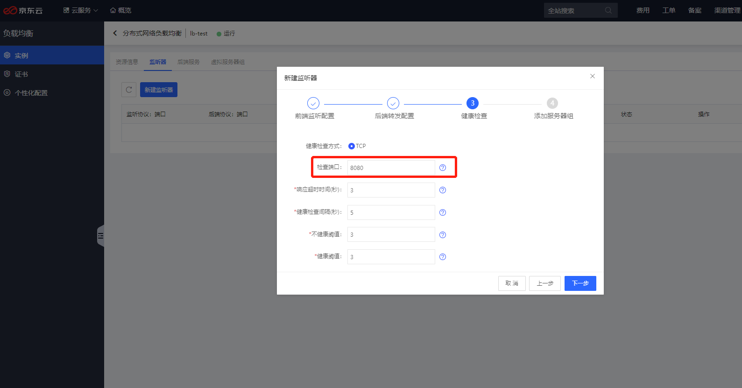Click the 实例 sidebar icon
Image resolution: width=742 pixels, height=388 pixels.
7,55
